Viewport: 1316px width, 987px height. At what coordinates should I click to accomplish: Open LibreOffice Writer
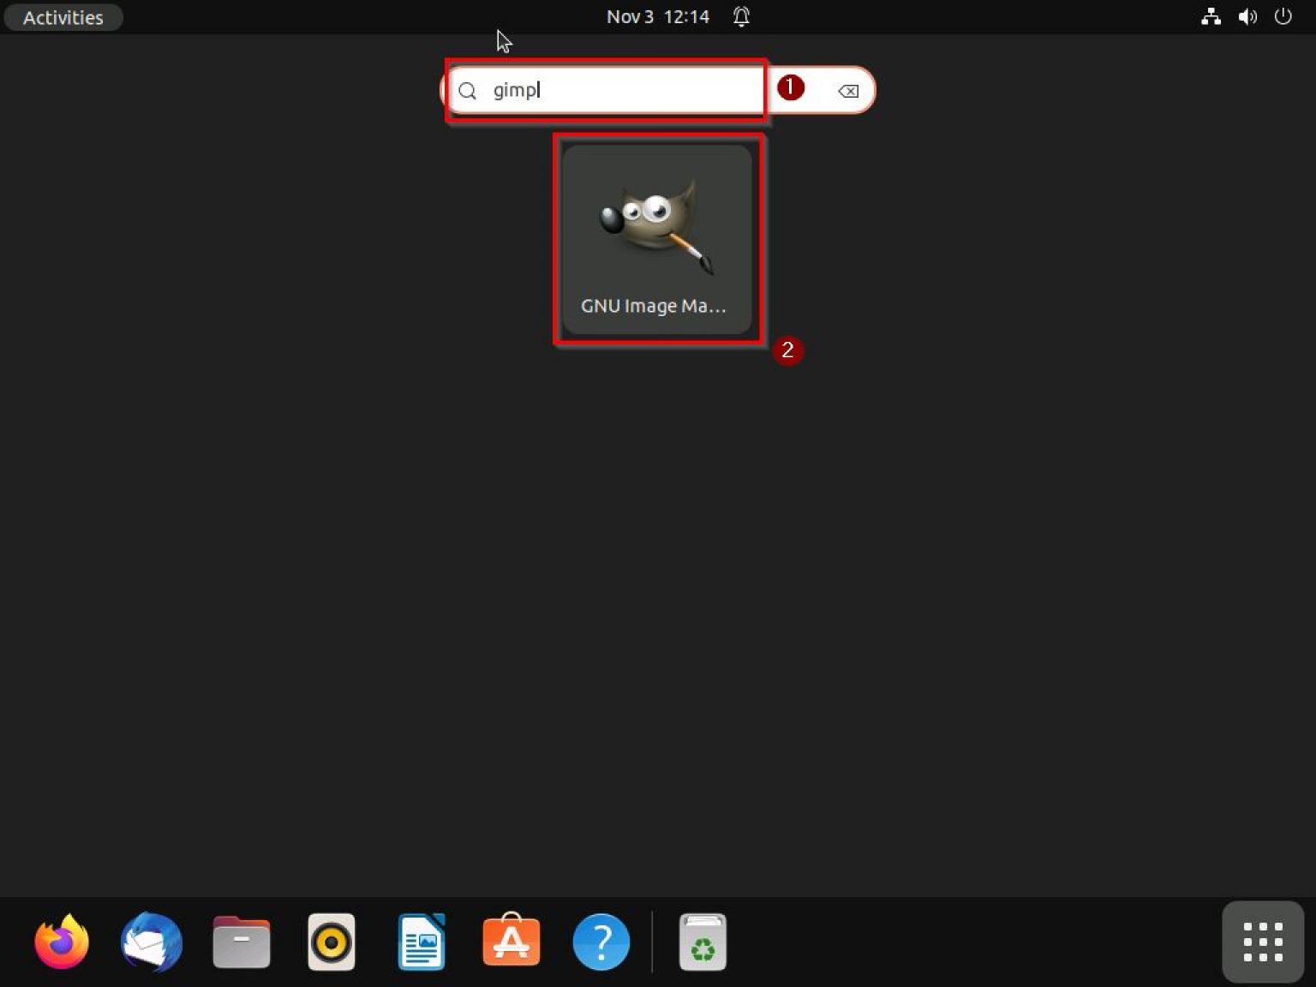click(x=421, y=941)
